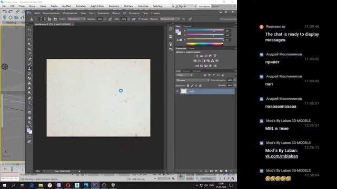Open Viber from the taskbar
This screenshot has height=189, width=337.
pyautogui.click(x=58, y=185)
